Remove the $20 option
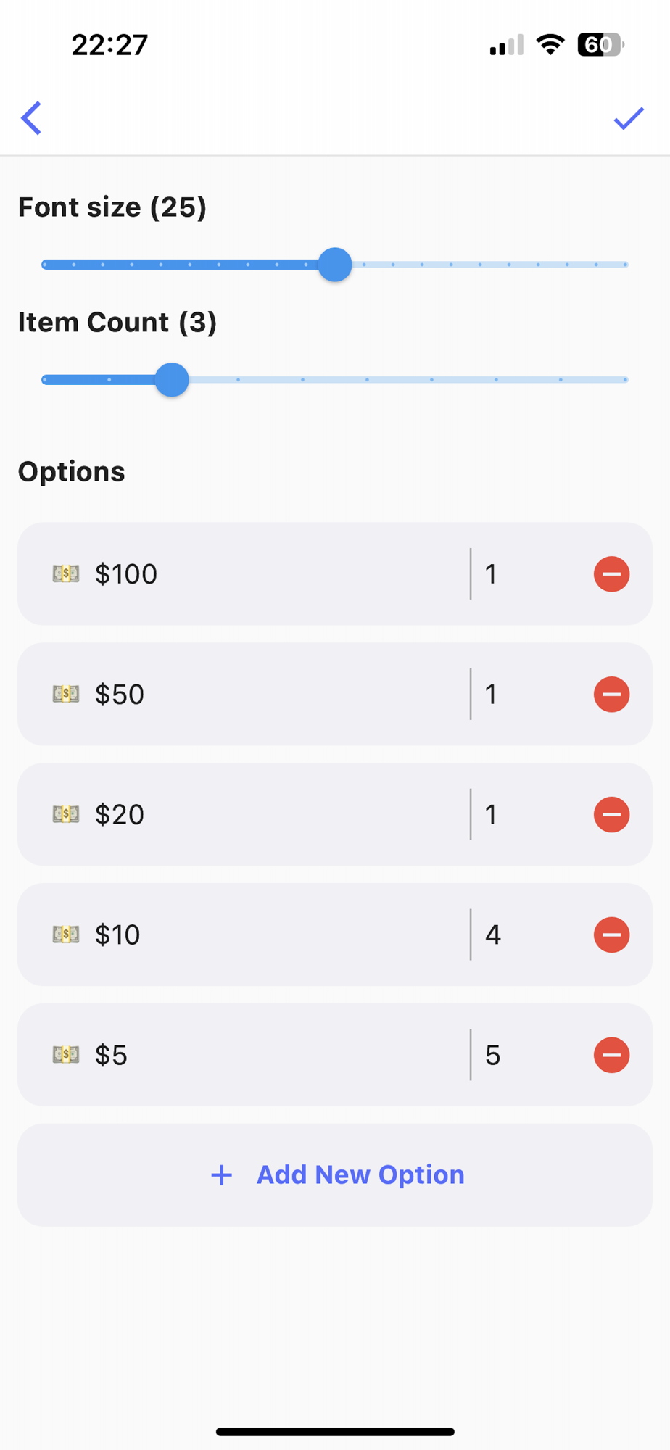The image size is (670, 1450). [611, 815]
